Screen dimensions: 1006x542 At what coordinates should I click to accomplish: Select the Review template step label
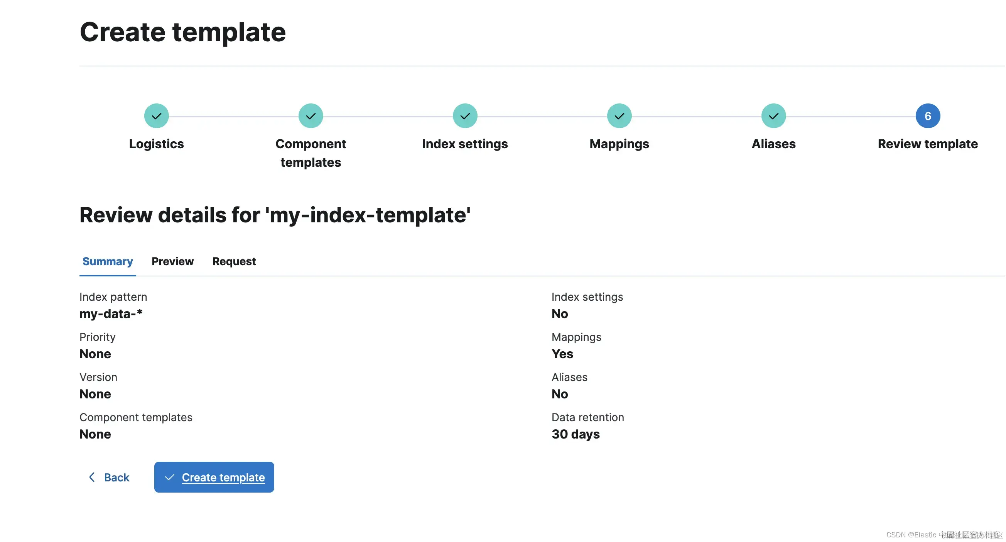coord(928,144)
